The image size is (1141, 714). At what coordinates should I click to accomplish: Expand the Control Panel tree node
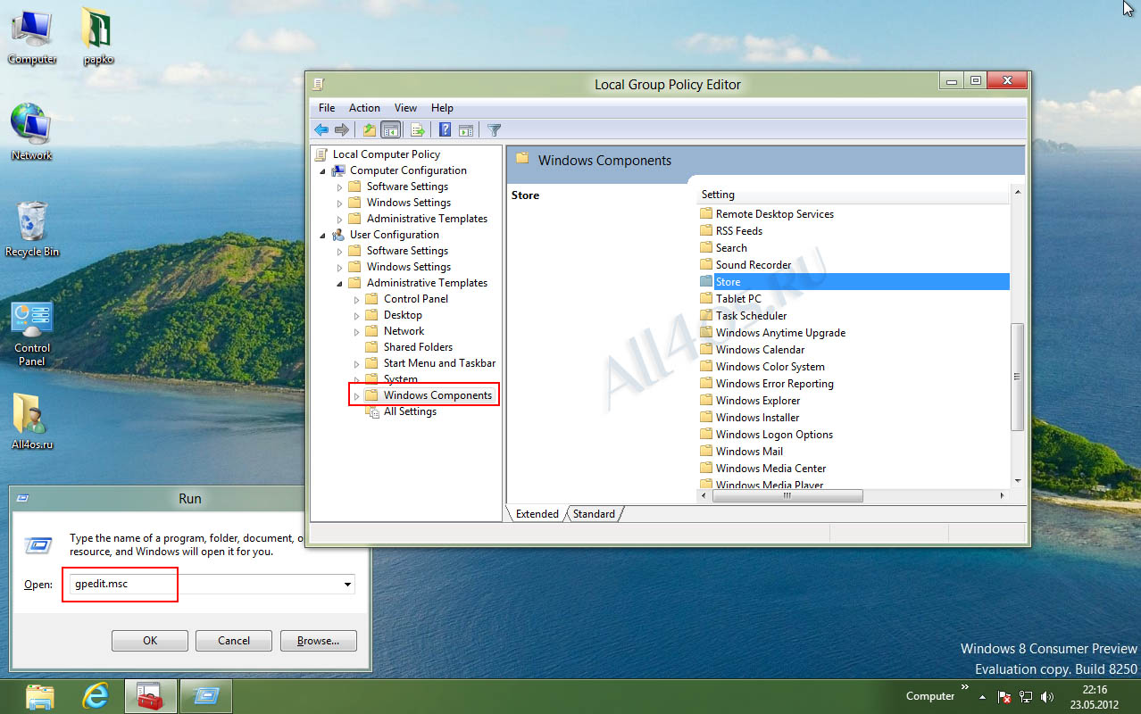tap(356, 299)
